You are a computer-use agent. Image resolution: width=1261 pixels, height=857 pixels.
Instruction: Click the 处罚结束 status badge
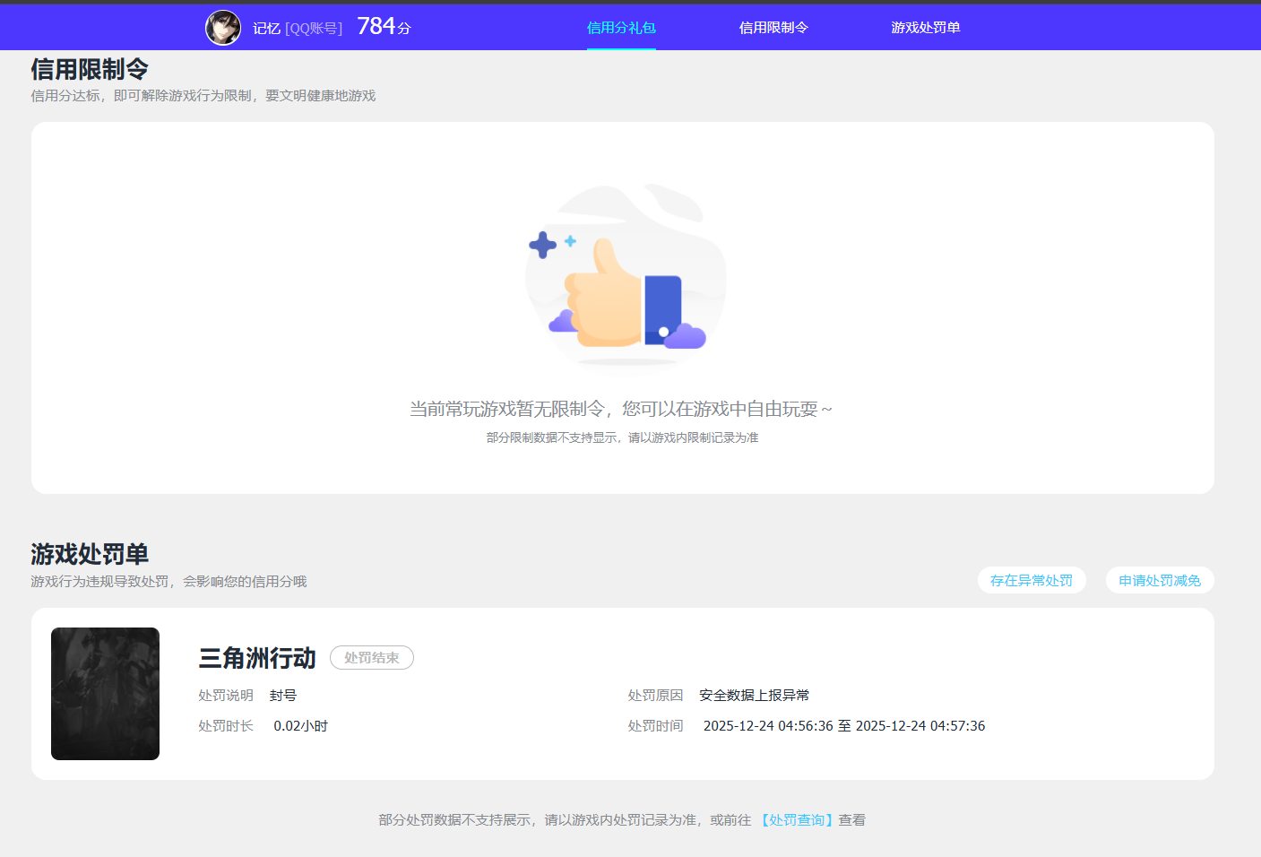pos(372,657)
